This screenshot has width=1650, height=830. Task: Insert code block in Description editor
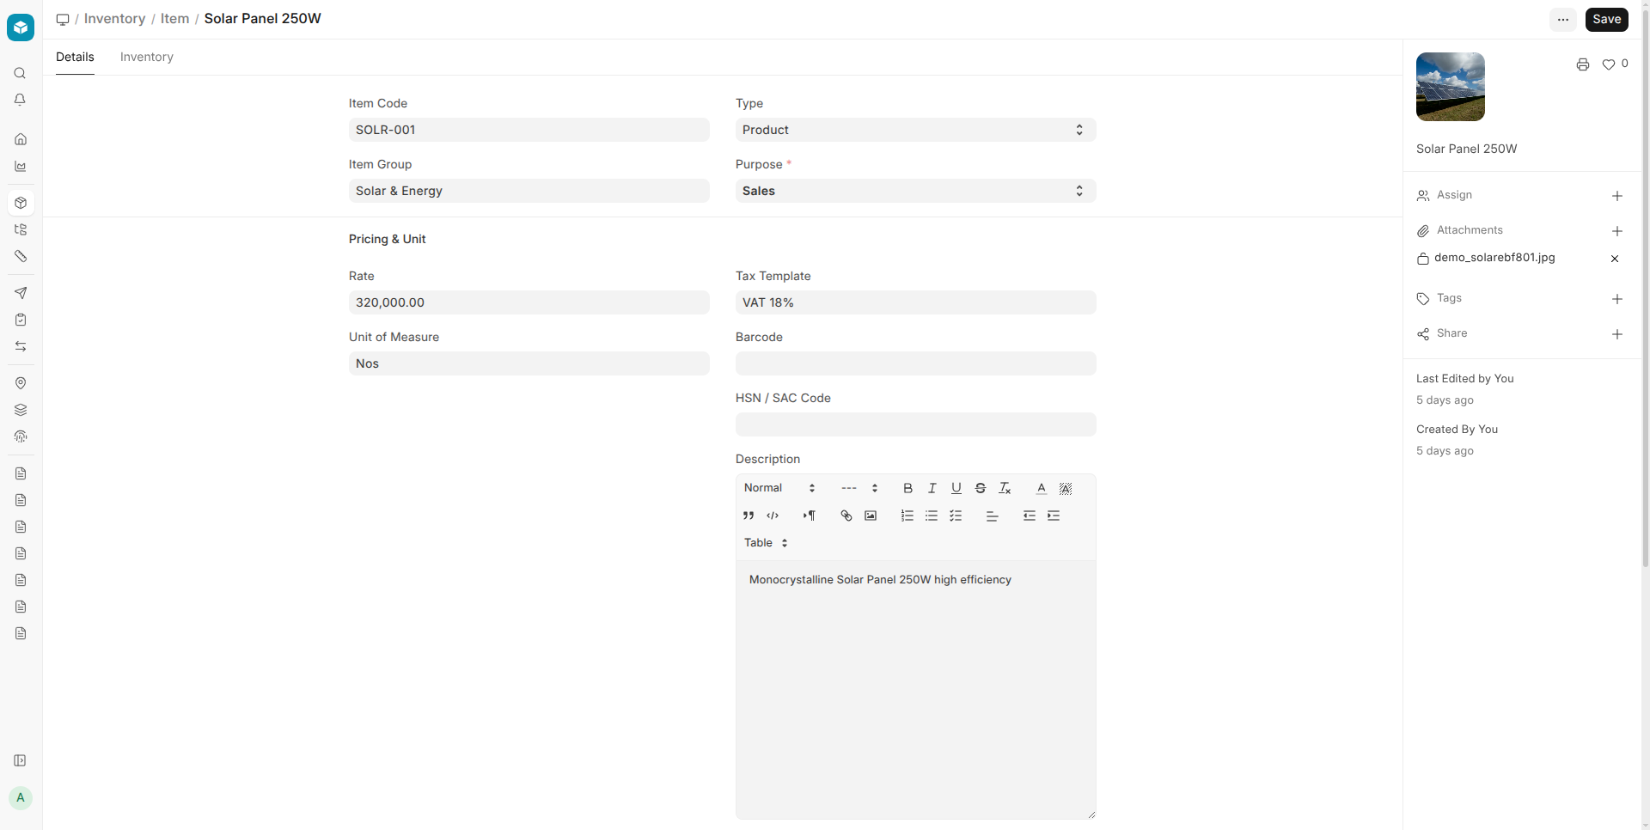click(773, 516)
